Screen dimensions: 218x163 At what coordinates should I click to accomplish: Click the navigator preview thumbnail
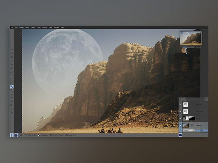[x=191, y=38]
